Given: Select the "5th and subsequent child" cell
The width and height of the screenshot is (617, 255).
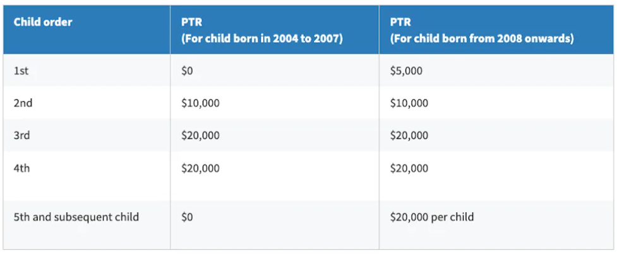Looking at the screenshot, I should [76, 217].
